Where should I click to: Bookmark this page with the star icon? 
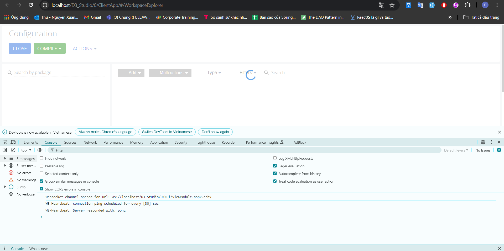pyautogui.click(x=392, y=5)
